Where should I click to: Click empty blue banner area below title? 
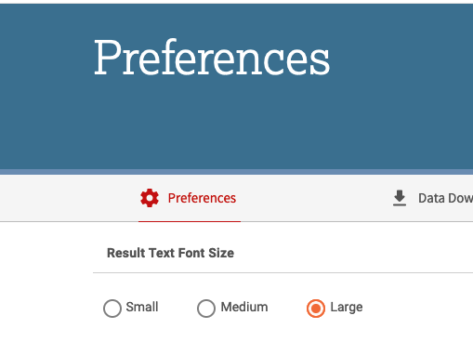pos(236,124)
